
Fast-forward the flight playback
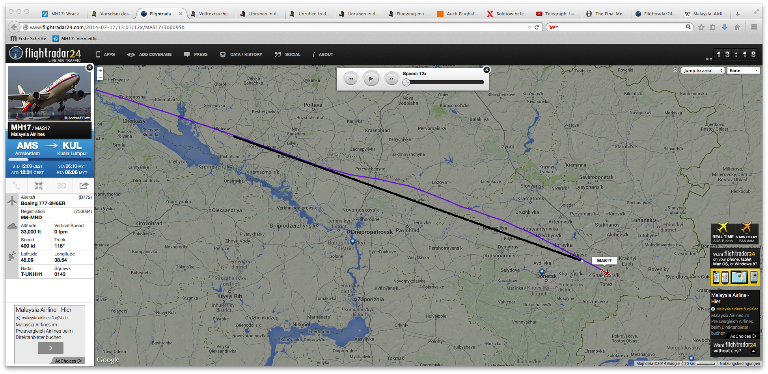(391, 79)
